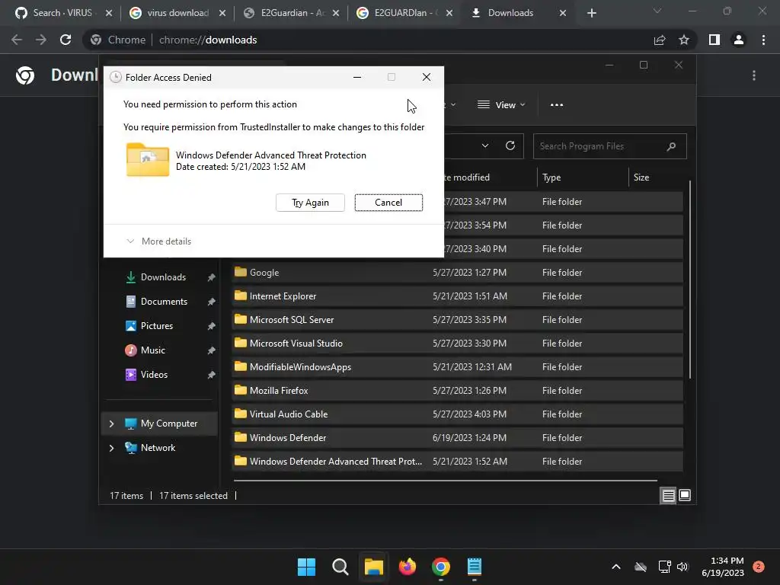
Task: Expand My Computer tree node
Action: pos(111,424)
